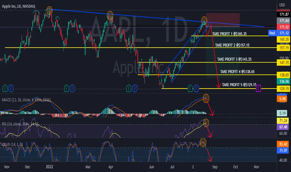Open the dividend D marker beneath November 2021 candles
291x172 pixels.
(11, 88)
